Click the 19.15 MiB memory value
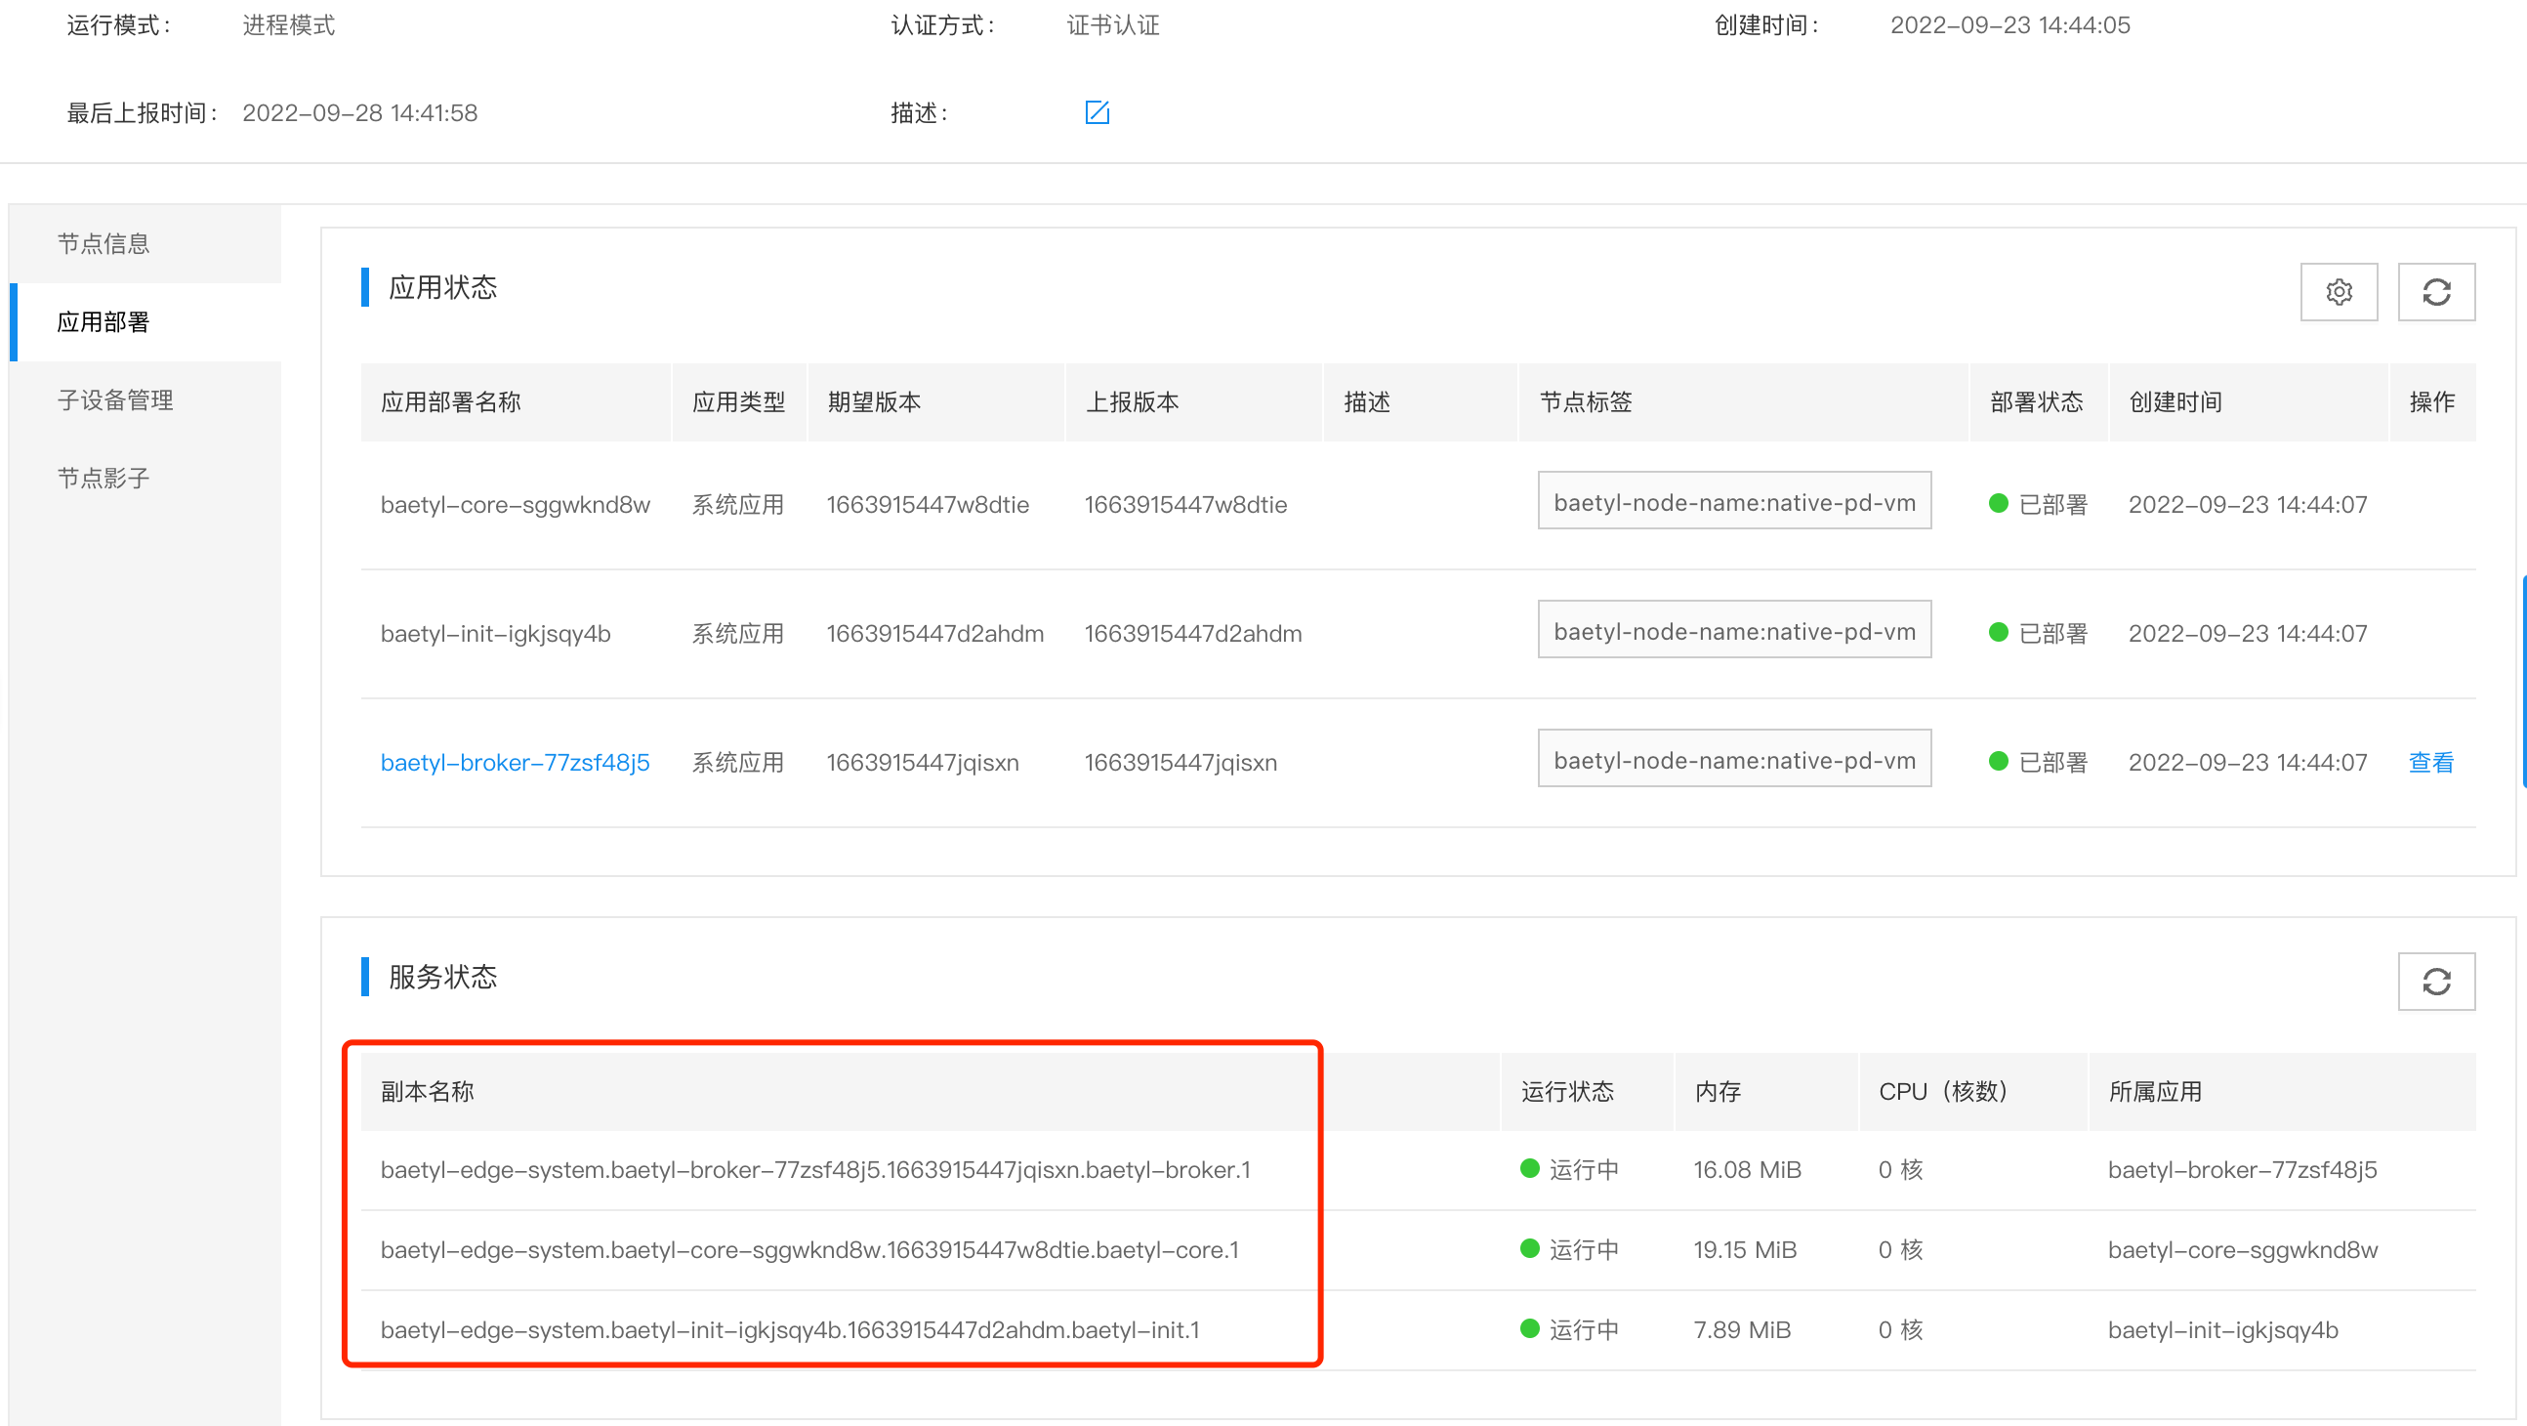Screen dimensions: 2527x1426 tap(1745, 1251)
